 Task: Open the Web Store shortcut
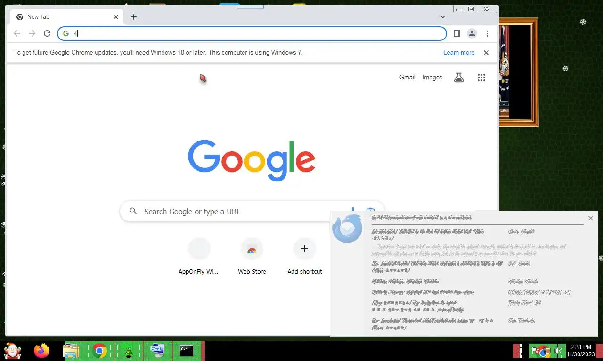pos(252,257)
